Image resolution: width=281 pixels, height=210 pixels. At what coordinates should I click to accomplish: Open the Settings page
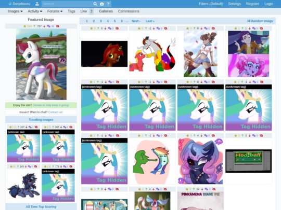pyautogui.click(x=234, y=4)
